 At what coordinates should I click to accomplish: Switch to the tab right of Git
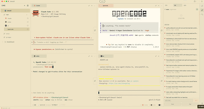click(185, 5)
